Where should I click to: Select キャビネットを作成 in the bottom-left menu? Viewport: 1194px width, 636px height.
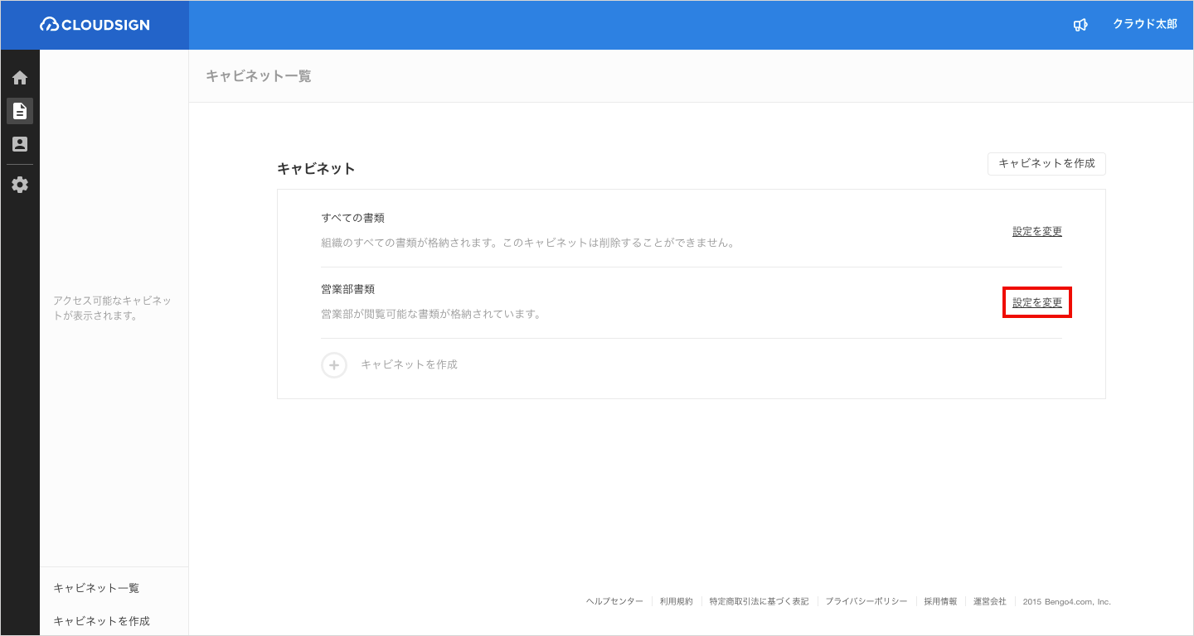[101, 621]
